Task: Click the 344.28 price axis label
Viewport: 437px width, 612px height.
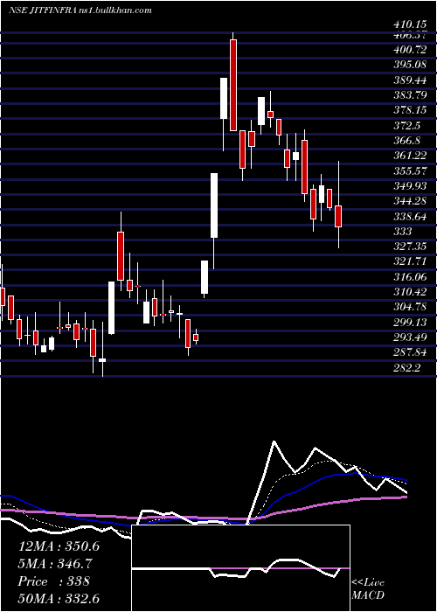Action: coord(410,201)
